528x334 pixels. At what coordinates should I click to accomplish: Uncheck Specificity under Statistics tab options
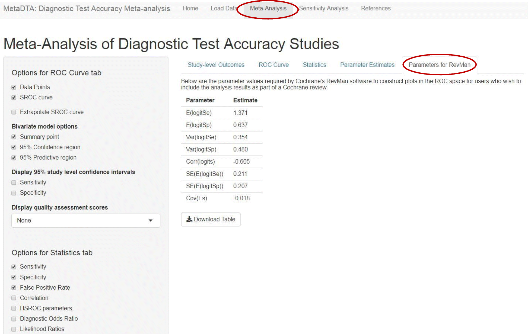click(14, 277)
